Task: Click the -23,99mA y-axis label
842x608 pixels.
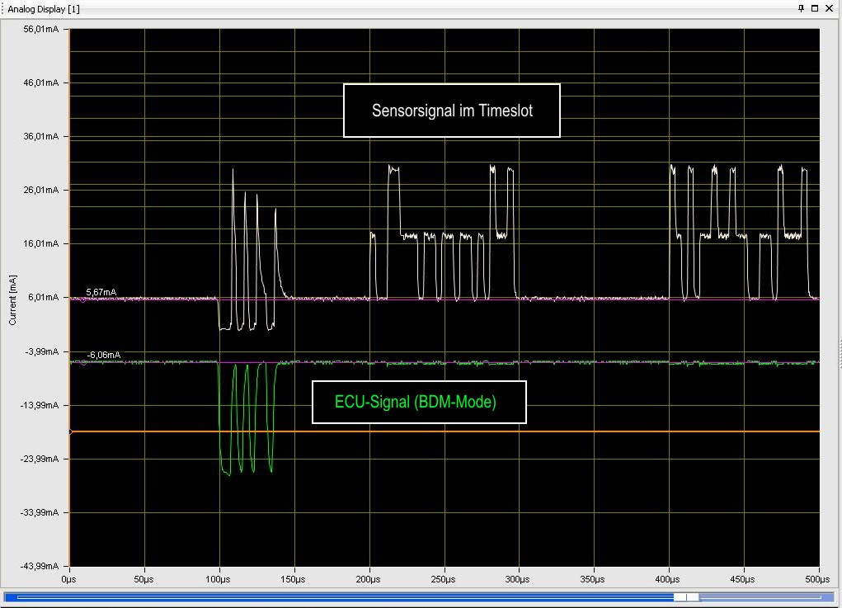Action: tap(40, 459)
